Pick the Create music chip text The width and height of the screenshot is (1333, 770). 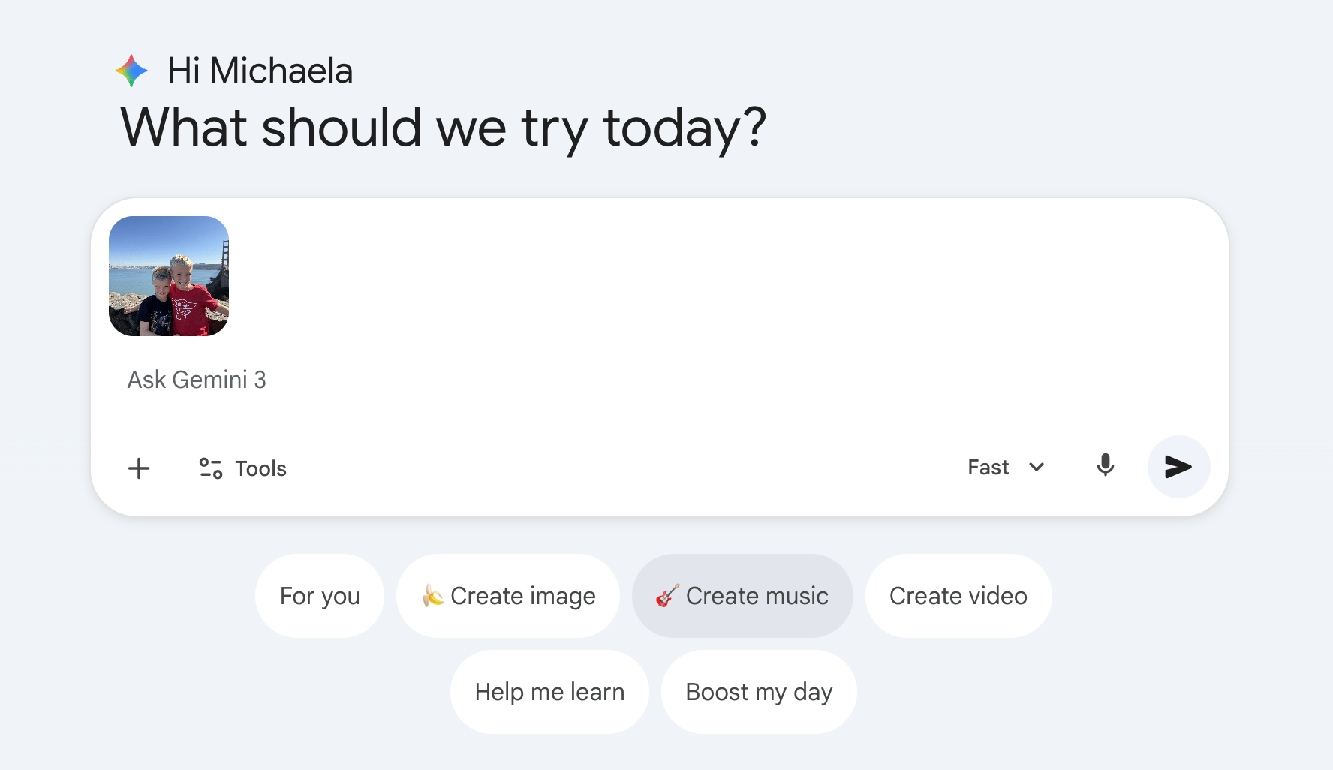757,596
